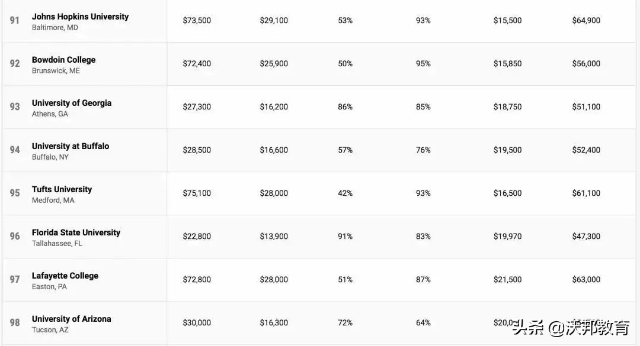Select the Lafayette College entry
This screenshot has width=640, height=346.
65,276
